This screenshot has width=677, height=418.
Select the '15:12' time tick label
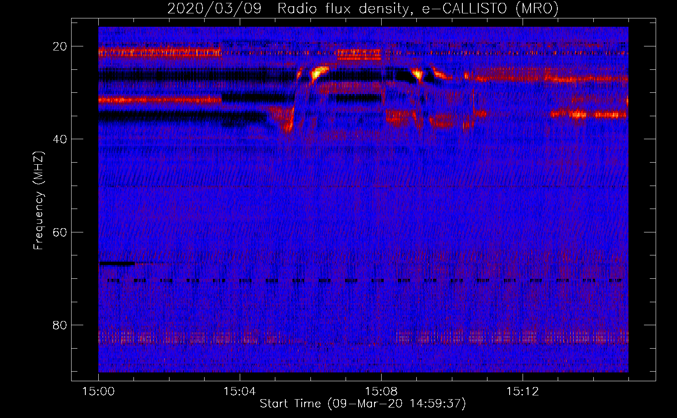(x=522, y=392)
